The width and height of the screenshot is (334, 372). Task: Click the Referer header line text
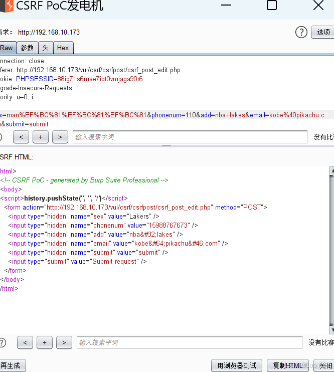click(x=90, y=70)
